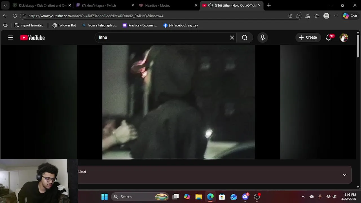Viewport: 361px width, 203px height.
Task: Clear the 'lithe' search text
Action: [232, 37]
